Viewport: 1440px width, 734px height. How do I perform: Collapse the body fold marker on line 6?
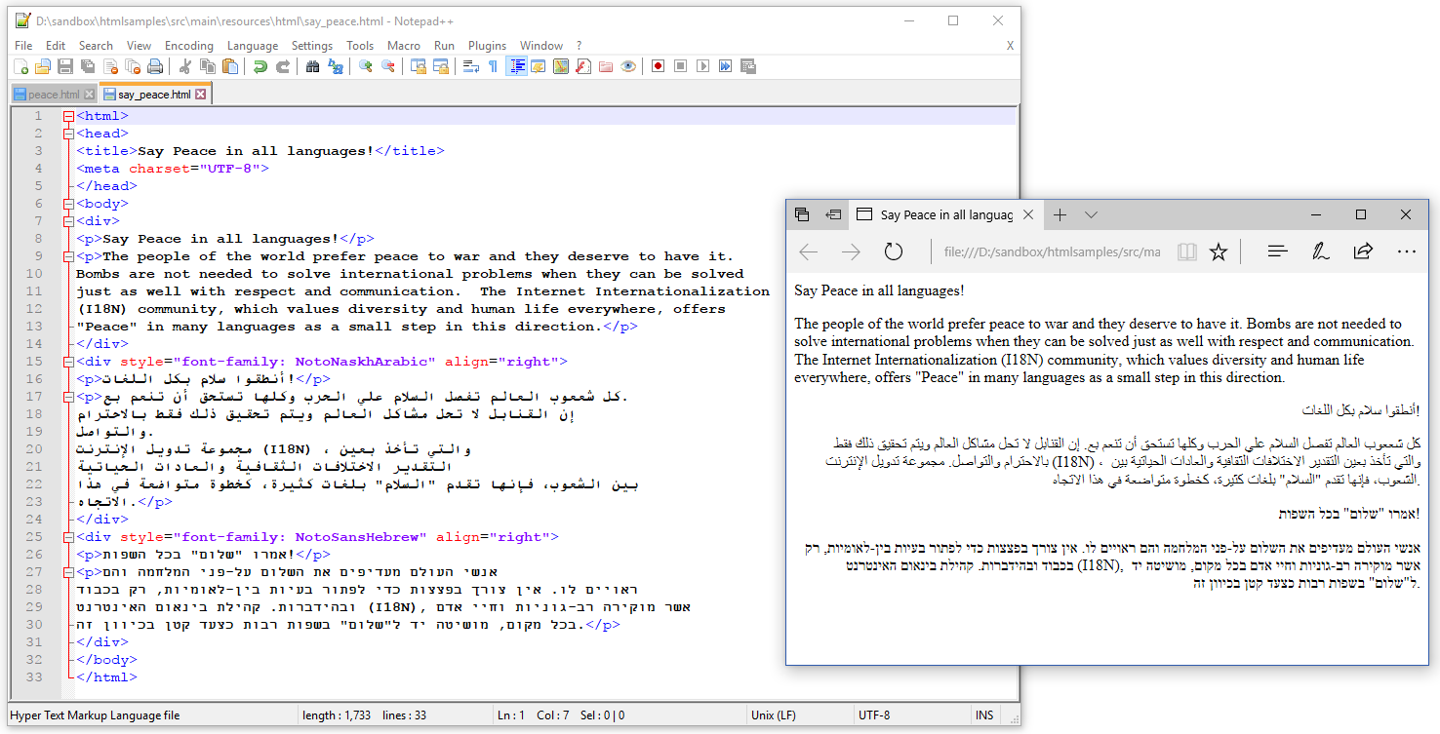[x=68, y=204]
